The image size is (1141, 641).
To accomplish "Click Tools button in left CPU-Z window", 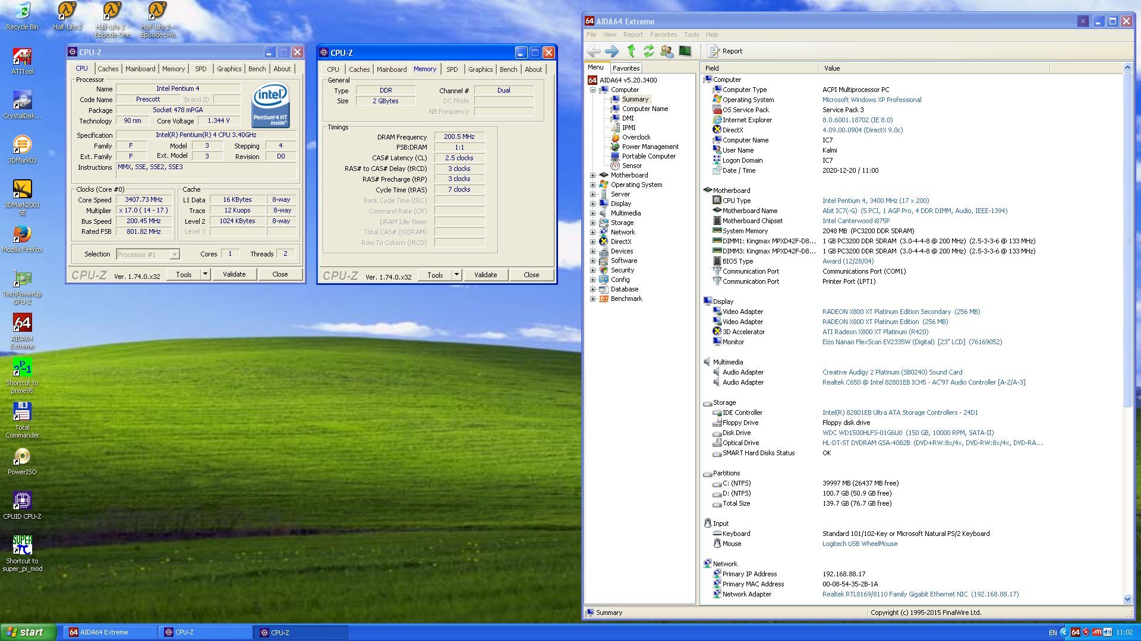I will (x=184, y=274).
